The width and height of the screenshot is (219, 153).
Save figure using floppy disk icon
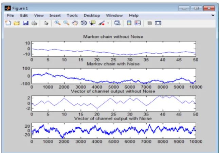pos(25,23)
